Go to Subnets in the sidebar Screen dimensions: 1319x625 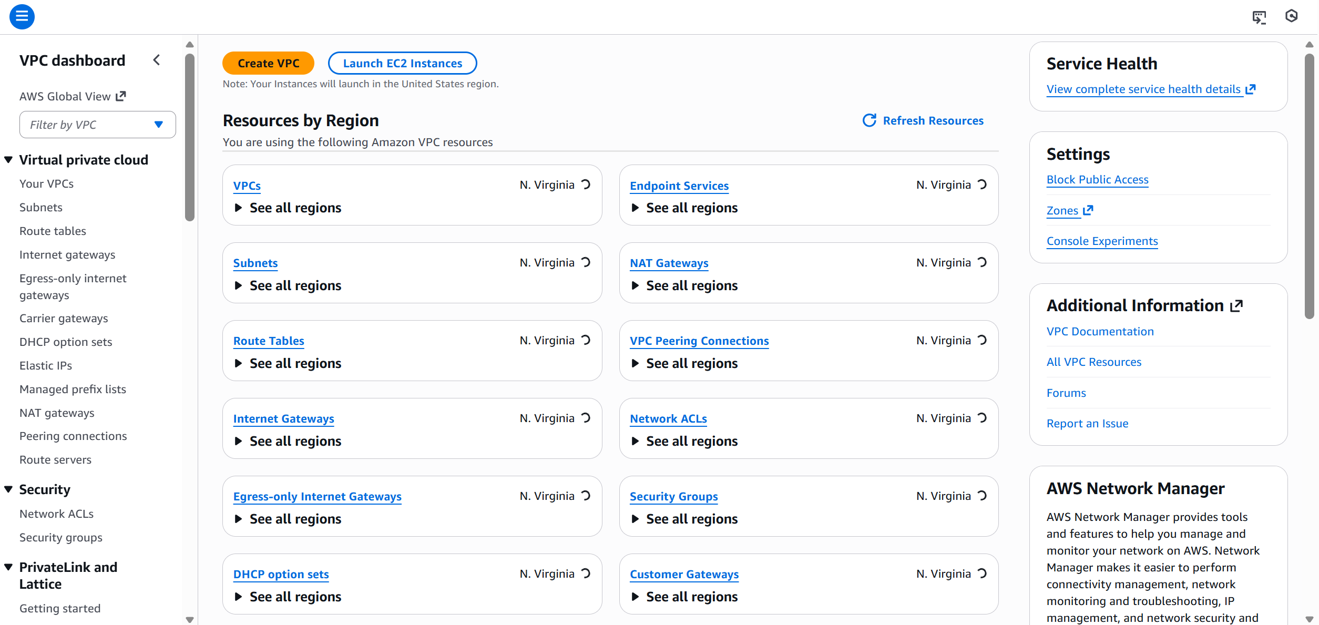click(x=41, y=208)
